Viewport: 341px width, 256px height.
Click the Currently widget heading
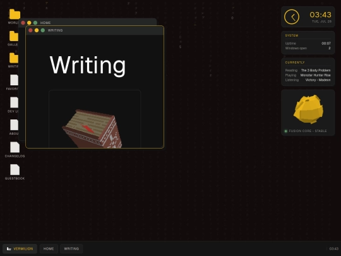(295, 63)
